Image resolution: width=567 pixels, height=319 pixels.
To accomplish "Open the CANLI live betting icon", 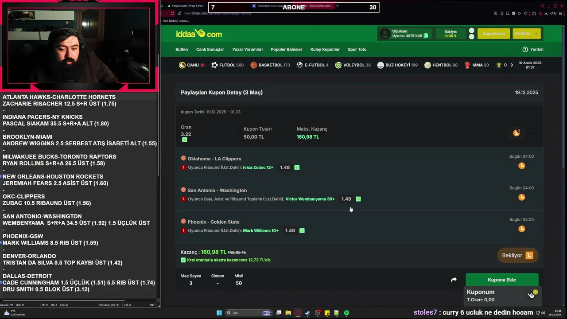I will pyautogui.click(x=182, y=65).
